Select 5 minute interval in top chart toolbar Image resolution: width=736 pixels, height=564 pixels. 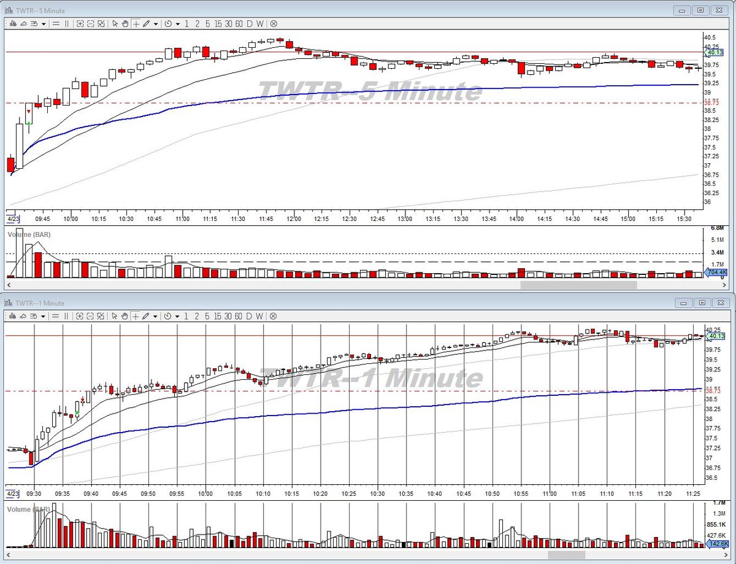click(x=207, y=23)
